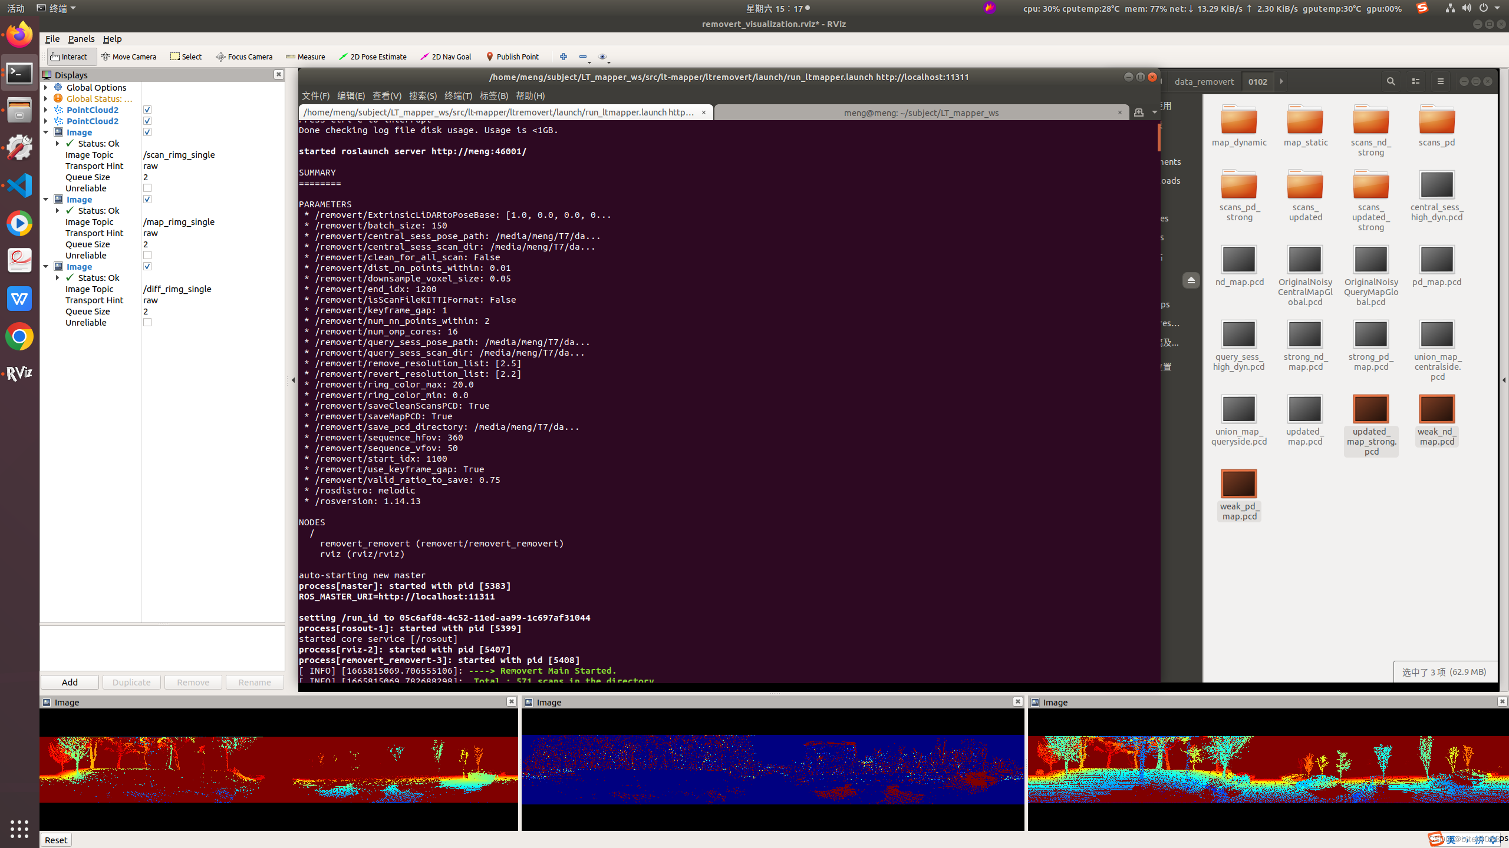Click the plus add-tool icon
The image size is (1509, 848).
point(564,57)
